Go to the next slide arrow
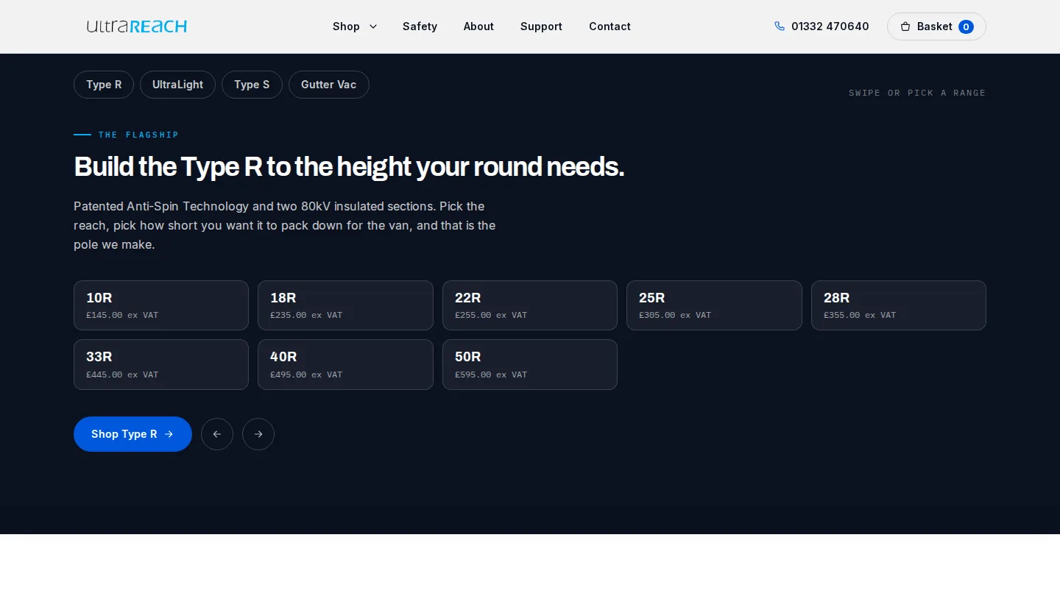This screenshot has width=1060, height=596. point(258,434)
